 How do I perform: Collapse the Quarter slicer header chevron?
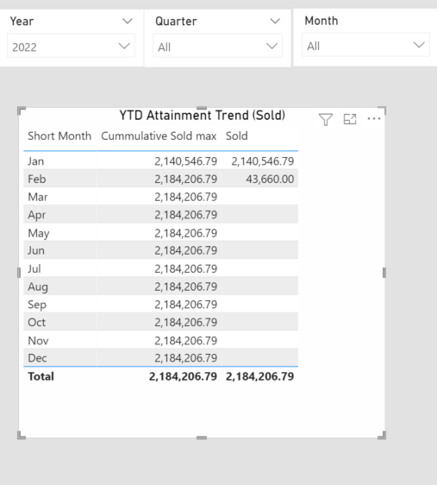pos(275,22)
